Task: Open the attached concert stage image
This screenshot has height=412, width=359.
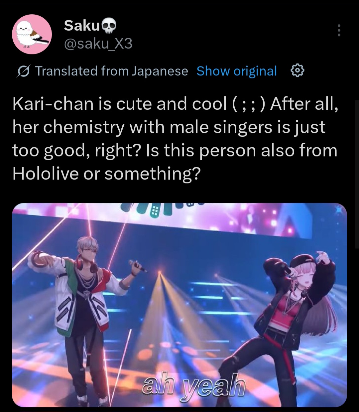Action: 179,305
